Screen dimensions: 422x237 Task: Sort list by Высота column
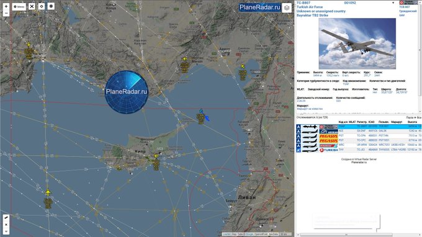pos(412,122)
